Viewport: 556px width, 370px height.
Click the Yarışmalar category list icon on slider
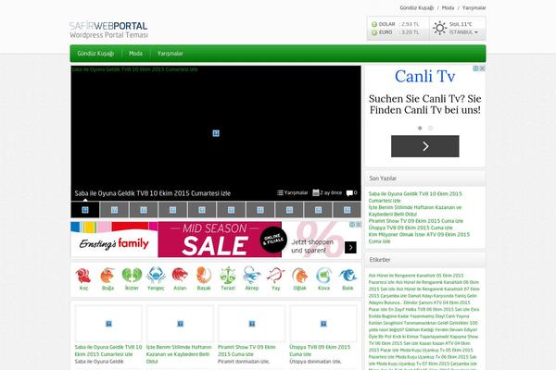pyautogui.click(x=280, y=193)
